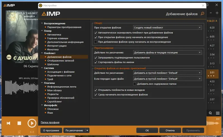Open the hamburger menu icon in the playlist
Screen dimensions: 223x137
tap(218, 113)
